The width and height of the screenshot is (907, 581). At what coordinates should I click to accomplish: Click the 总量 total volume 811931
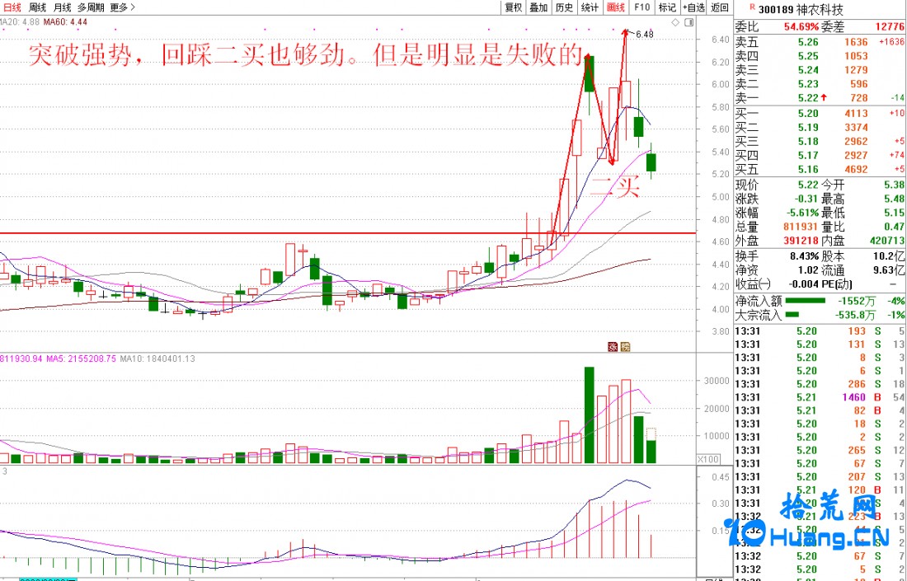coord(801,227)
